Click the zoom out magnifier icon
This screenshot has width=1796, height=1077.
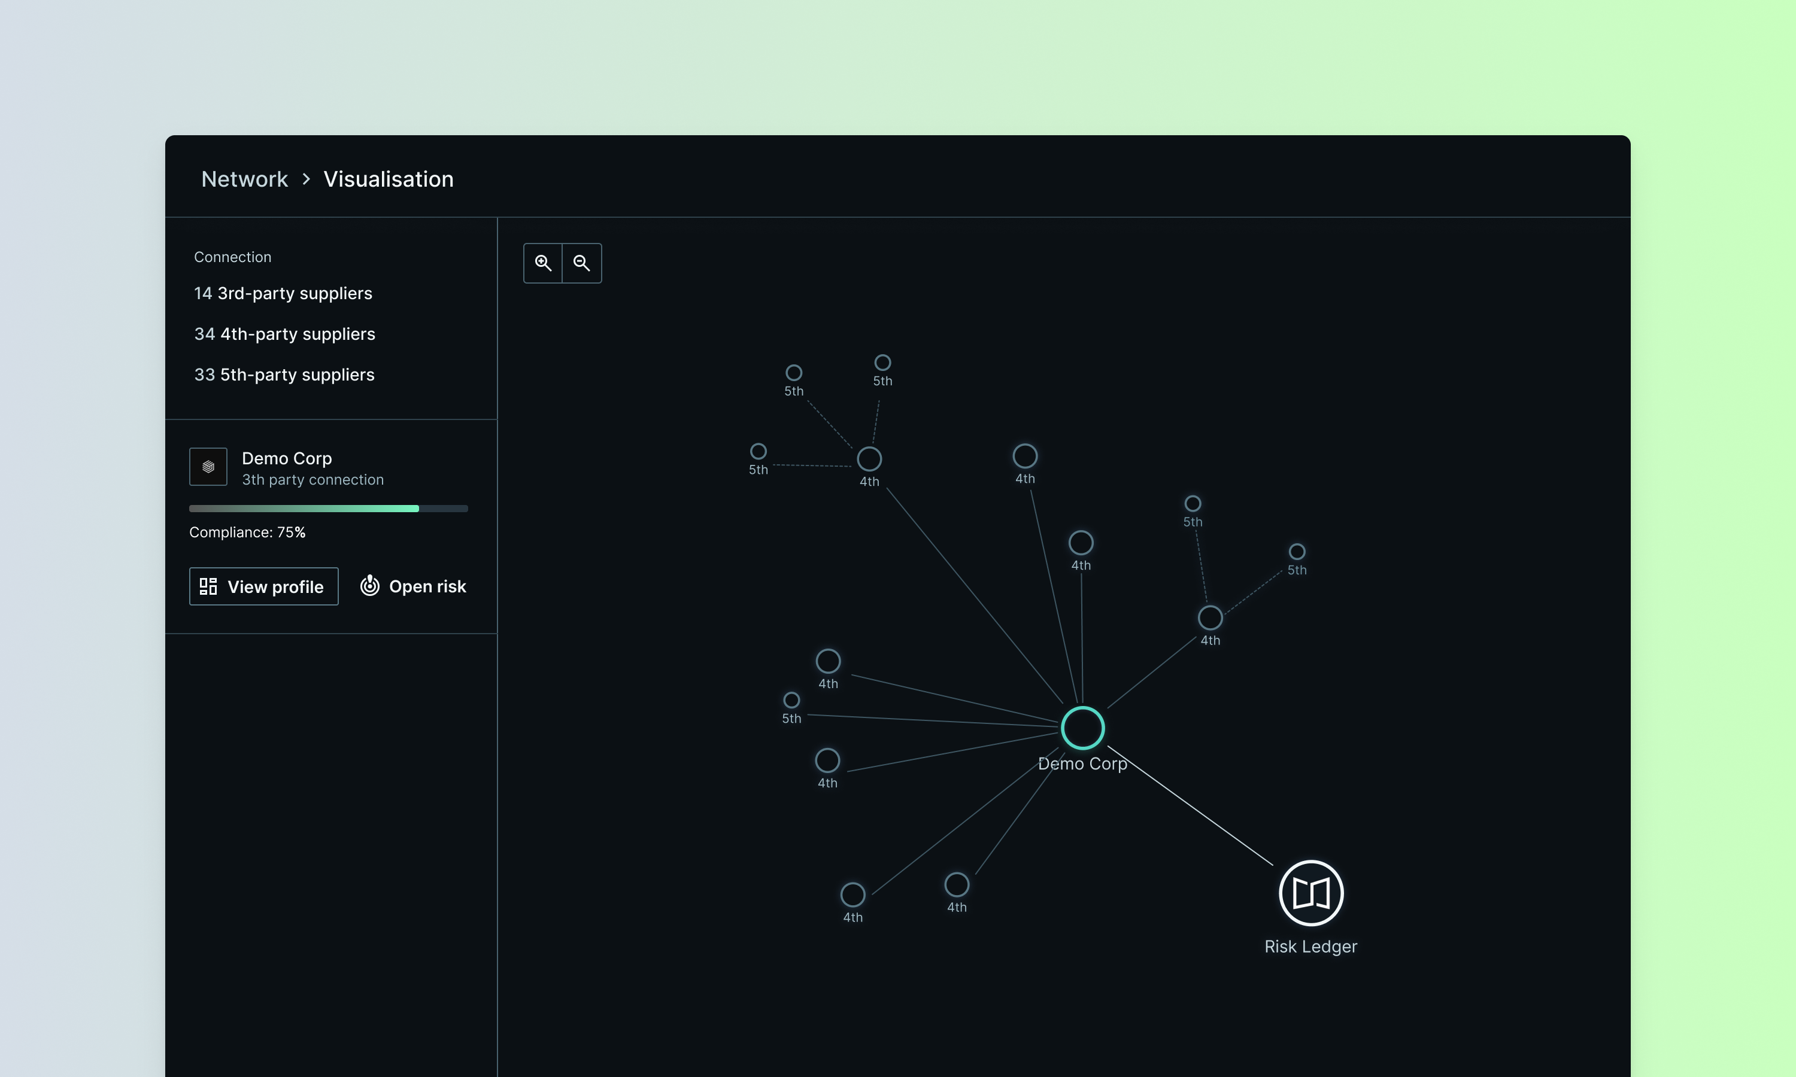pyautogui.click(x=581, y=263)
